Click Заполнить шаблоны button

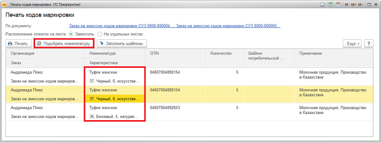[122, 44]
